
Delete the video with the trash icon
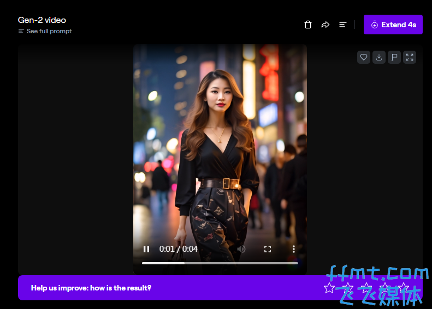307,25
